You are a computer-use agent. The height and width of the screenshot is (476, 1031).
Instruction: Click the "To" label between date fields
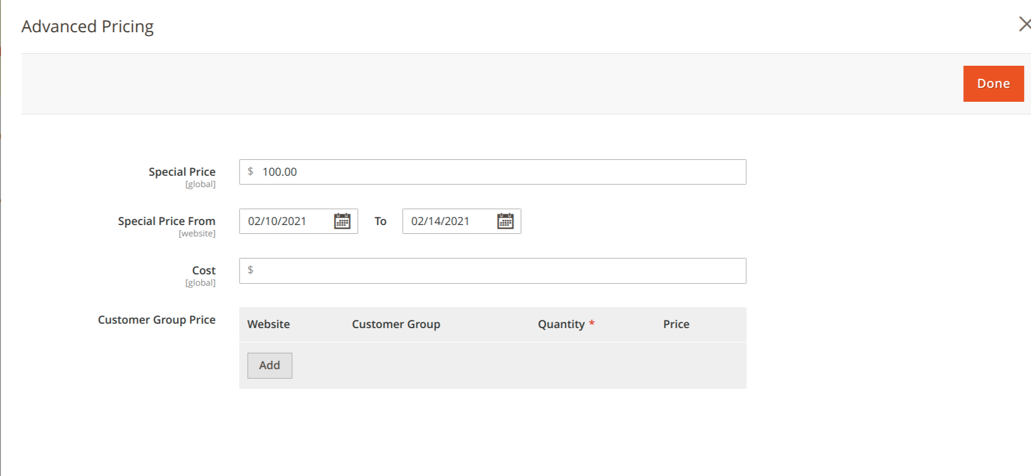(x=380, y=221)
